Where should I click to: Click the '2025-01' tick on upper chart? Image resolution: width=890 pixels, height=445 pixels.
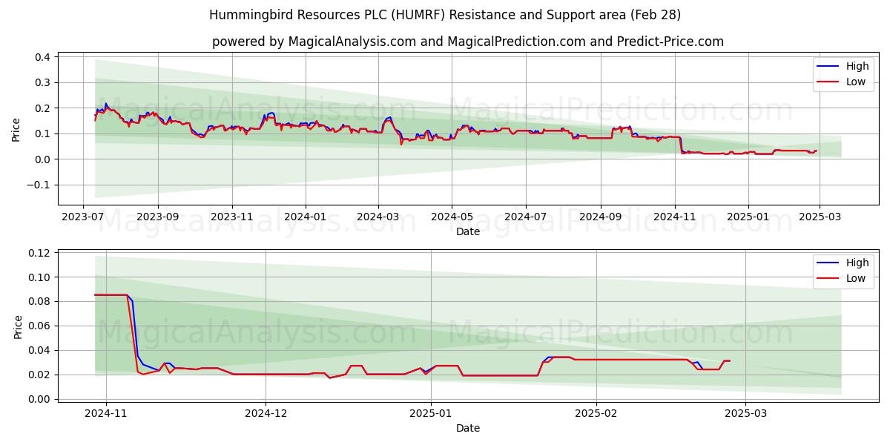coord(748,217)
